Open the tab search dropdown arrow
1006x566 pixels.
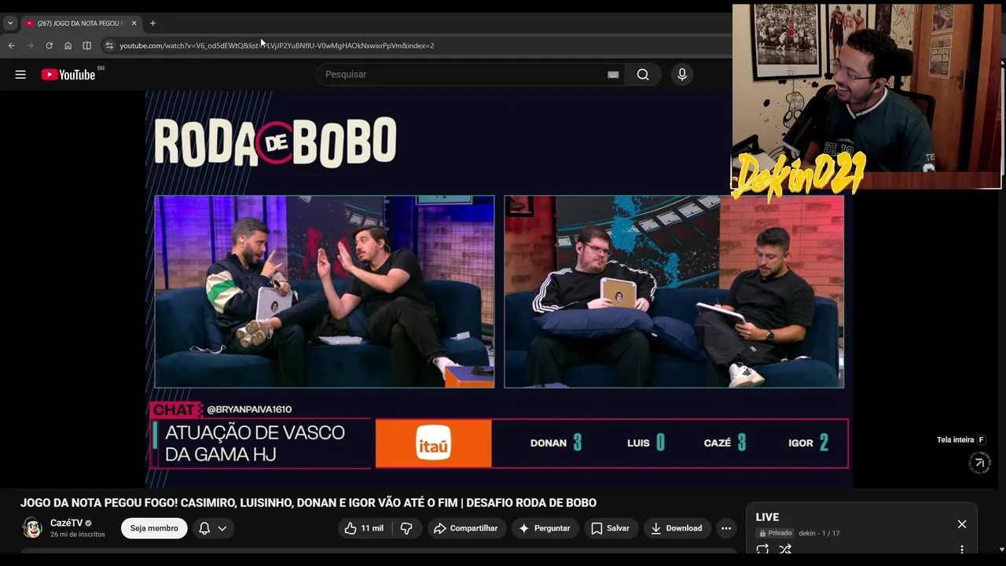[x=10, y=23]
